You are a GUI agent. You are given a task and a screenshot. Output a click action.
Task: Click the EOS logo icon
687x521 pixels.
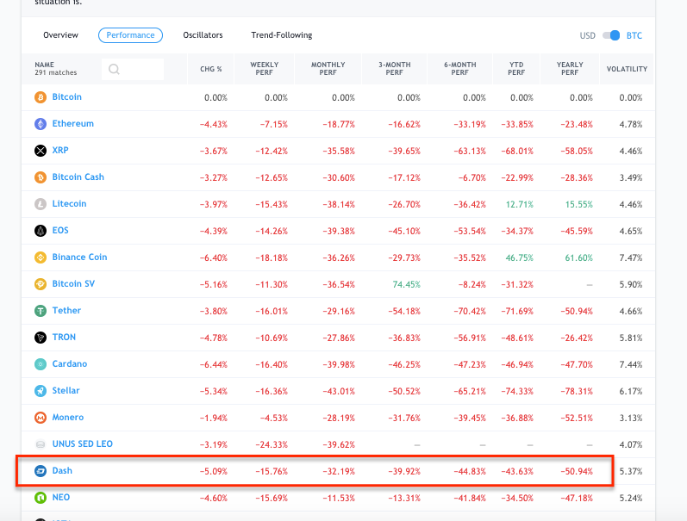[41, 231]
